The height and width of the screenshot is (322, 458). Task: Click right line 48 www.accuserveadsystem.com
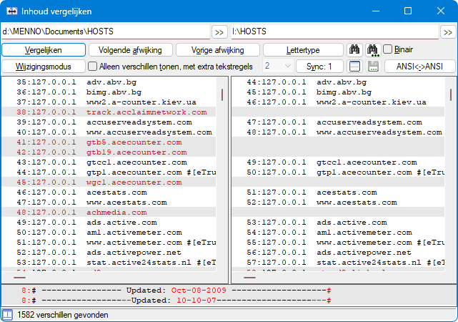pyautogui.click(x=338, y=132)
